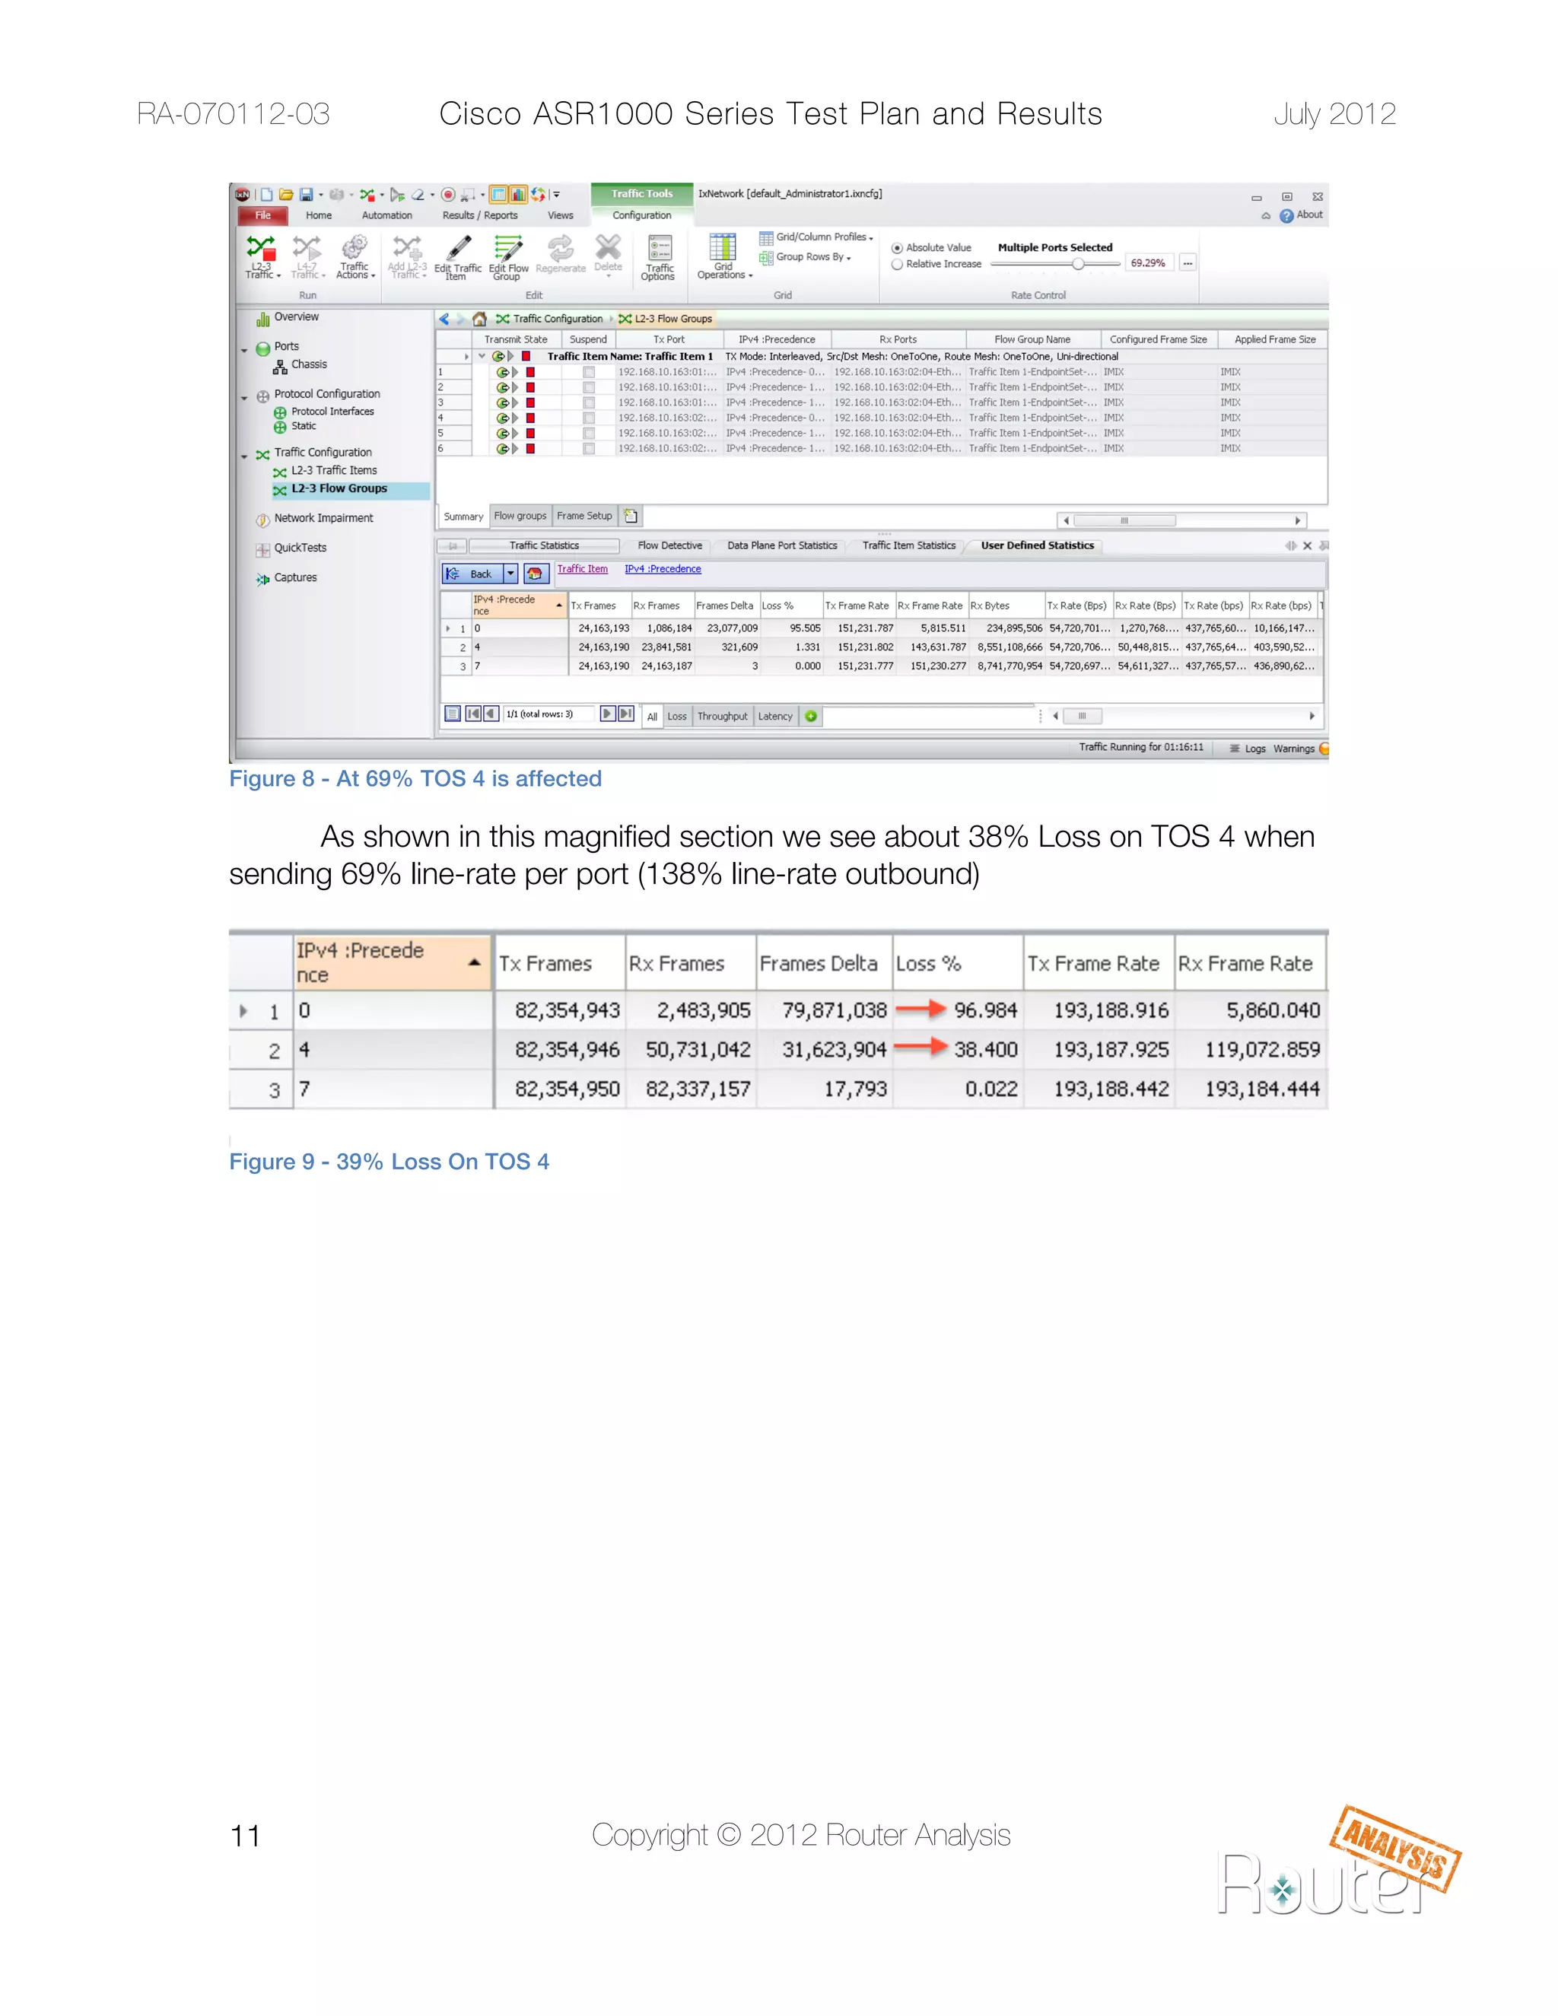Switch to the Flow Detective tab
The image size is (1558, 2016).
pyautogui.click(x=670, y=545)
